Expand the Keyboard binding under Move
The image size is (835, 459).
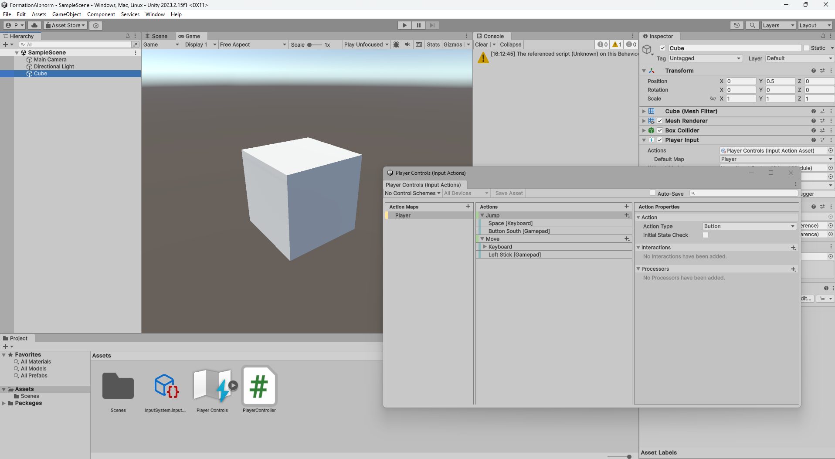484,246
